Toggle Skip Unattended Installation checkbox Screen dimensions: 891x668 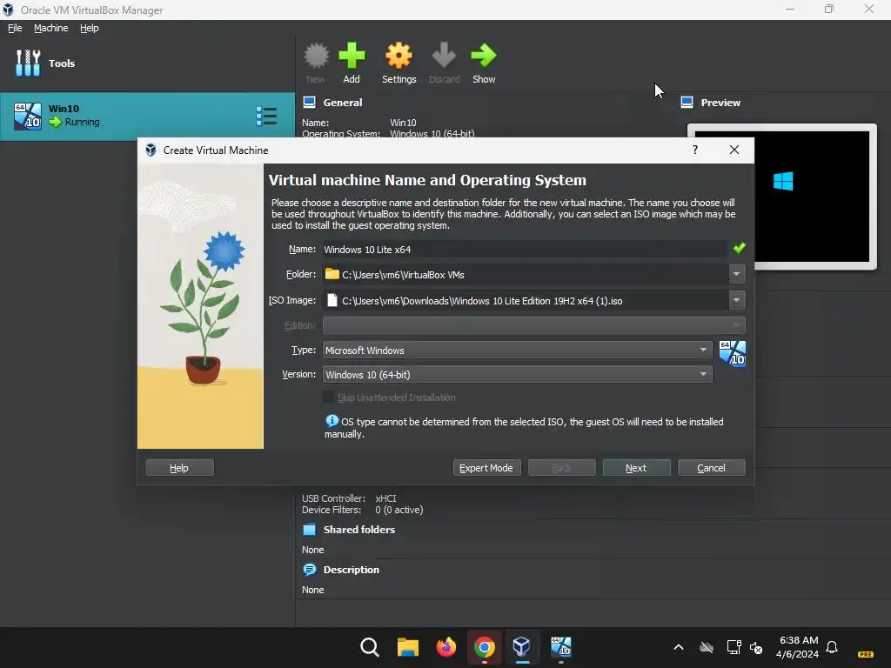(x=328, y=397)
